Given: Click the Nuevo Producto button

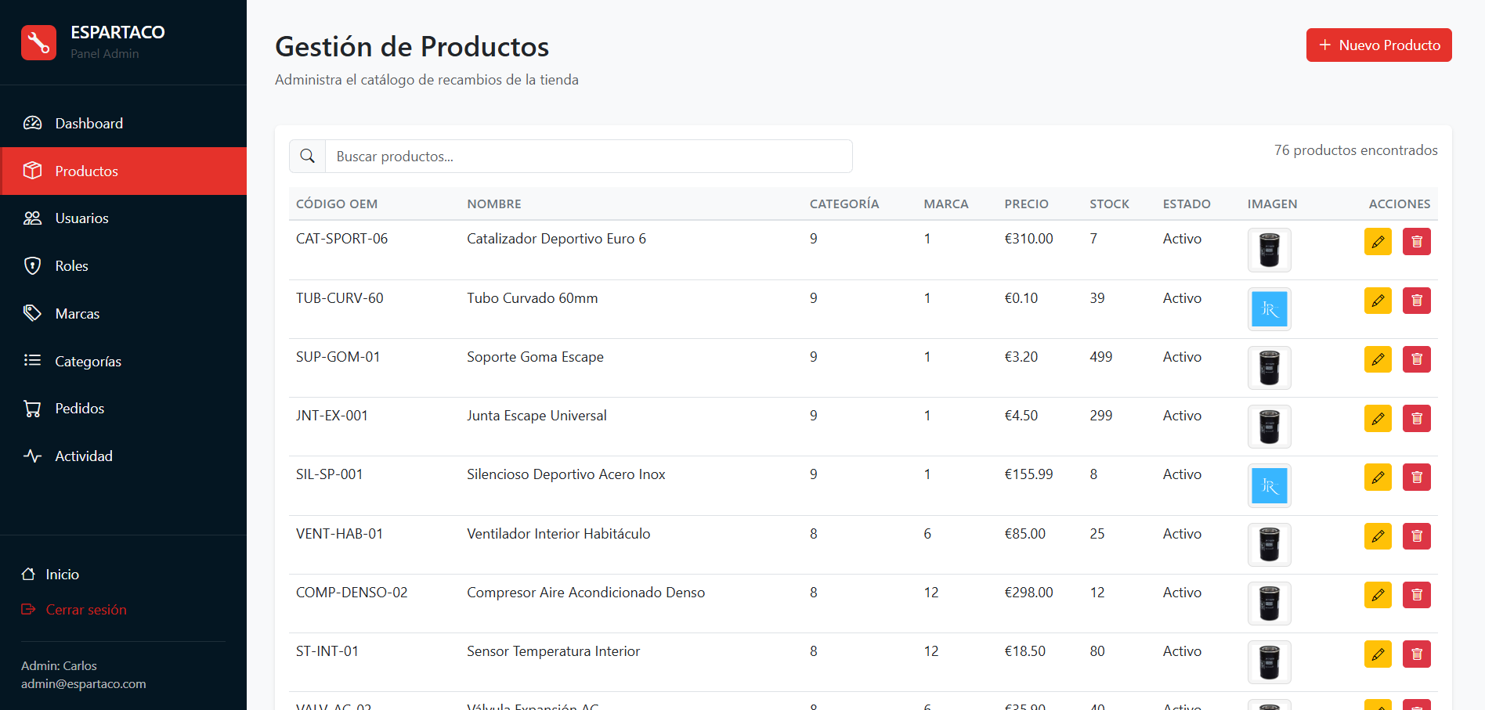Looking at the screenshot, I should (1378, 45).
